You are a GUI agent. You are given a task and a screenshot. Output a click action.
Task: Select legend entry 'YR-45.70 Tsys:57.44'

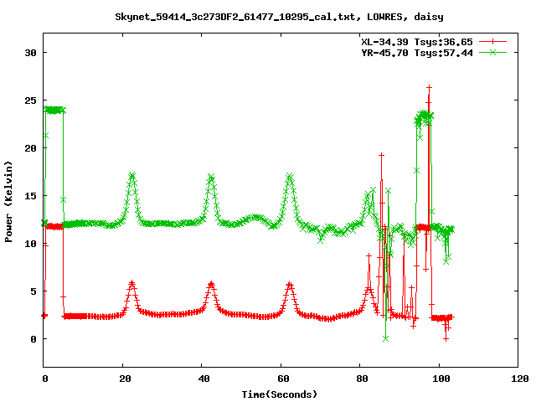[417, 53]
